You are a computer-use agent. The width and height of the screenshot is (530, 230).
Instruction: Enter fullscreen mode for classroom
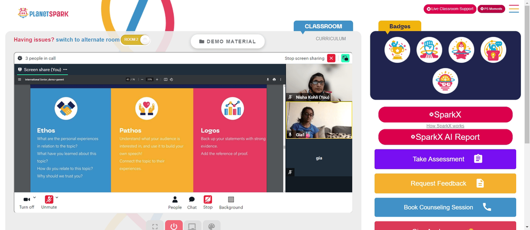155,226
